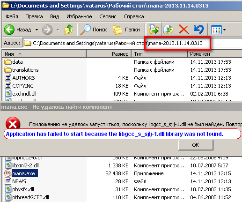Open the Правка menu
The height and width of the screenshot is (202, 242).
click(34, 16)
